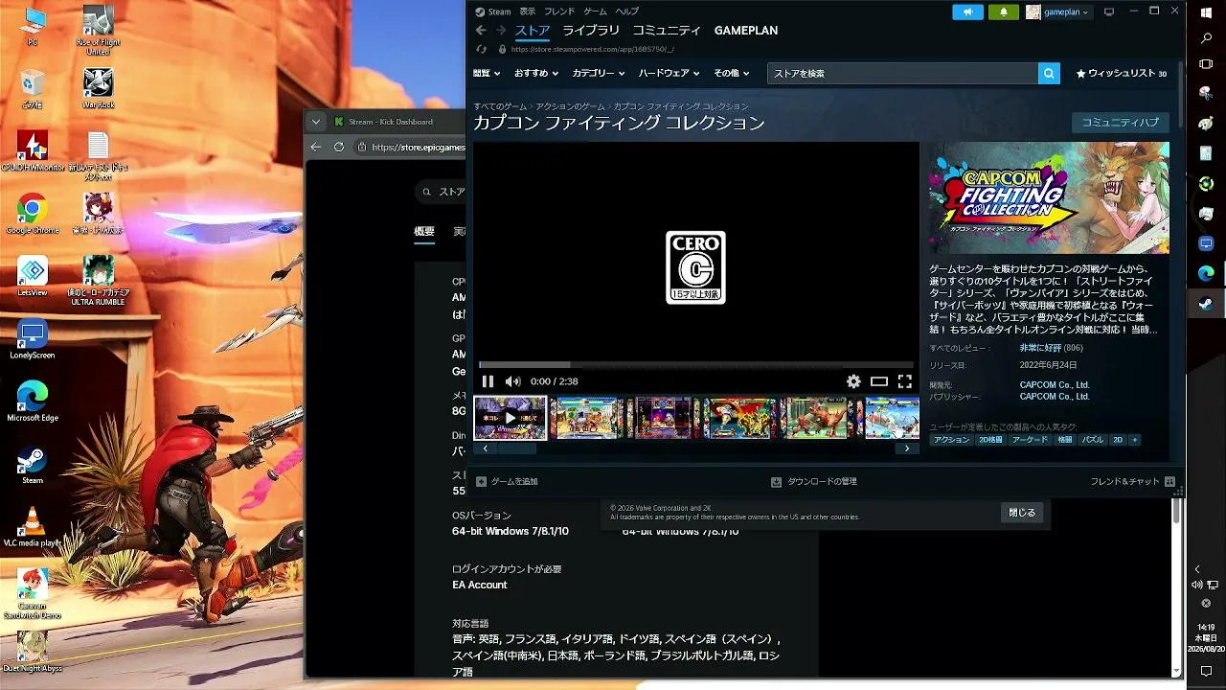The image size is (1226, 690).
Task: Open Microsoft Edge desktop shortcut
Action: click(x=33, y=402)
